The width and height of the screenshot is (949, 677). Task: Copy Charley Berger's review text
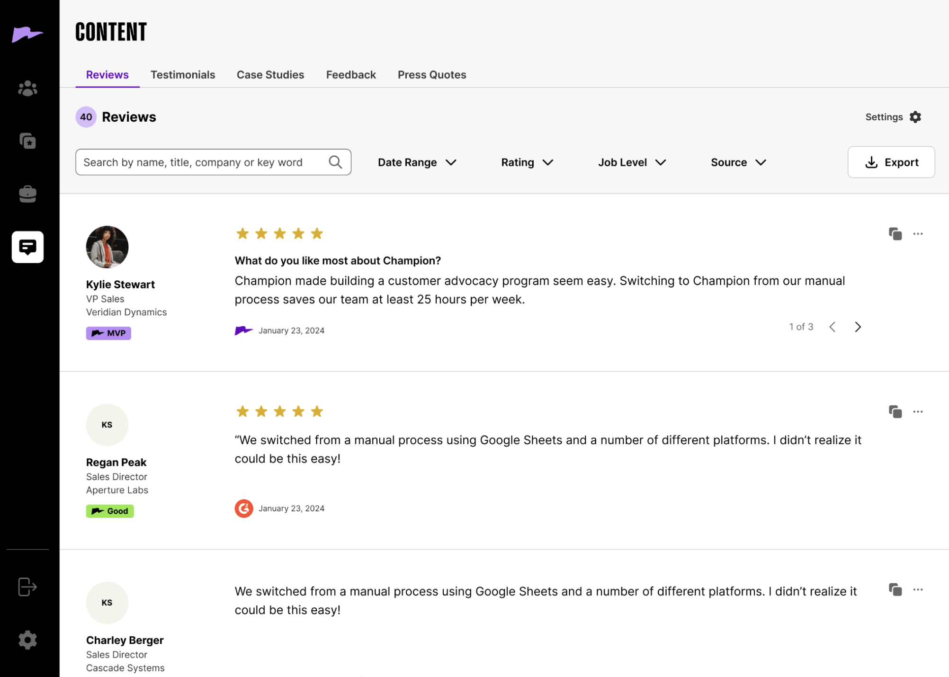(895, 590)
